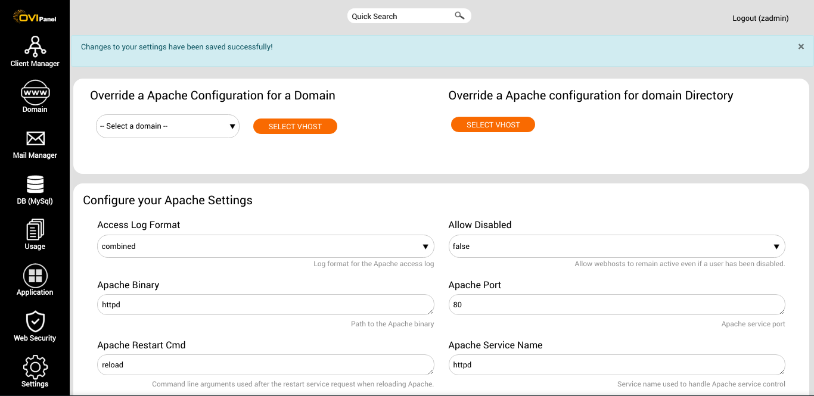Click SELECT VHOST for domain override
Viewport: 814px width, 396px height.
coord(295,126)
